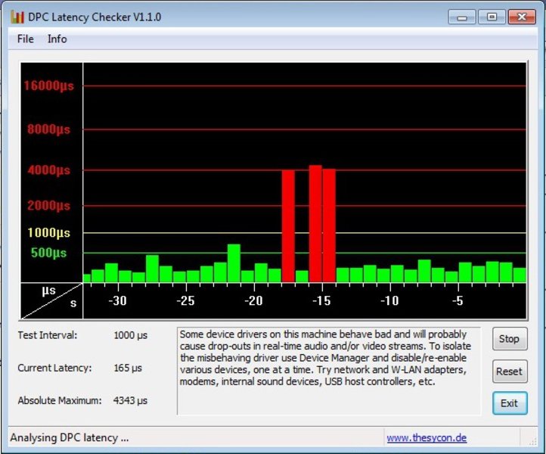Click the 16000µs axis label
This screenshot has width=546, height=454.
click(48, 86)
